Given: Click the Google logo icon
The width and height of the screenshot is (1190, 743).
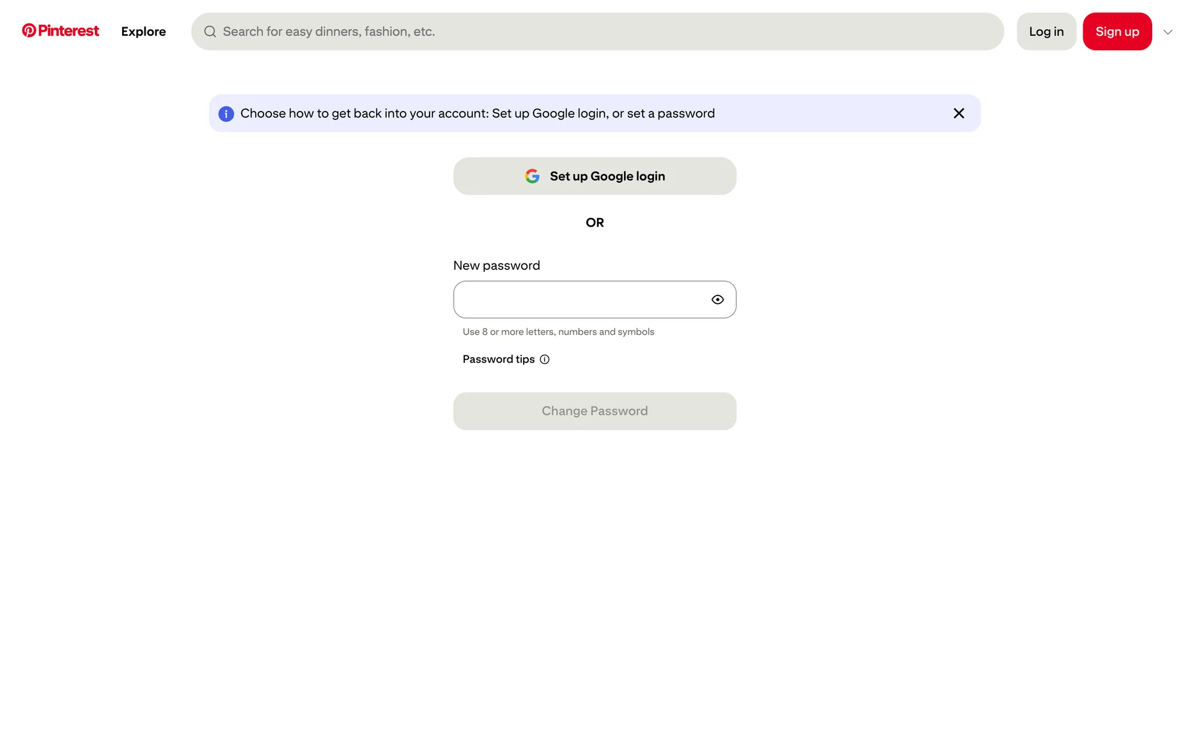Looking at the screenshot, I should (x=532, y=176).
